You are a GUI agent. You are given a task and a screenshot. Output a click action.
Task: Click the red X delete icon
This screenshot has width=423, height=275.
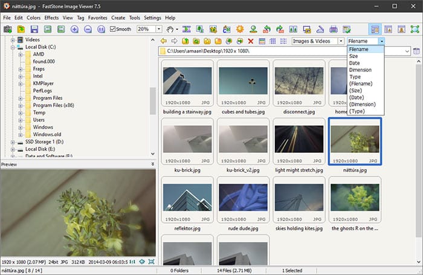click(251, 41)
